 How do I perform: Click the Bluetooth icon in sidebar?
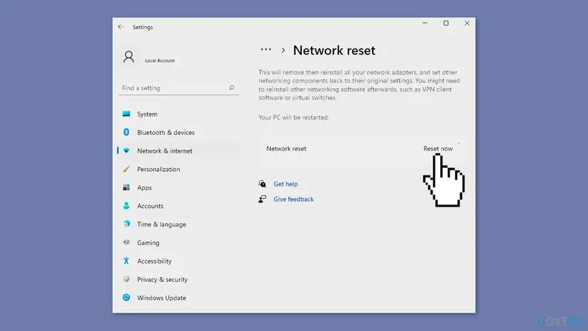(126, 132)
